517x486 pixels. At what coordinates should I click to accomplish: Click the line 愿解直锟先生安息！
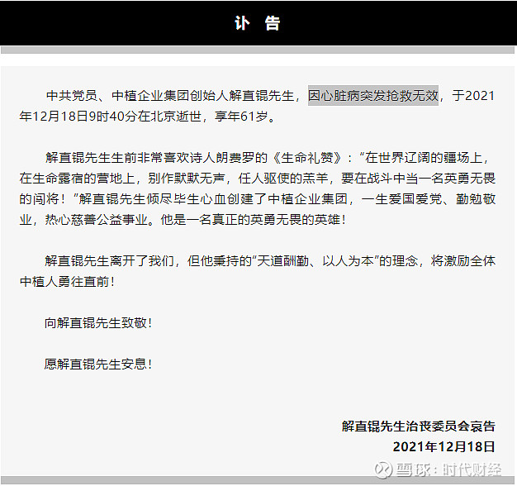(x=98, y=364)
